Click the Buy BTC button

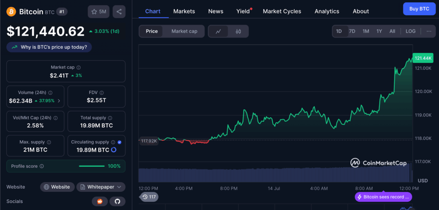coord(419,9)
